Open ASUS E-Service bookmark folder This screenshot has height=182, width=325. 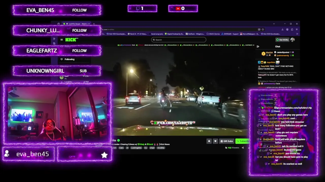213,34
